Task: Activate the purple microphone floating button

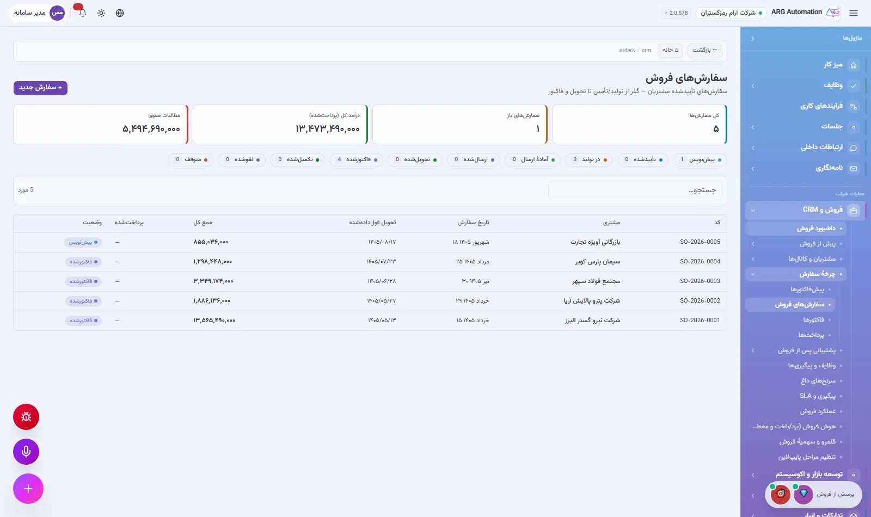Action: click(26, 452)
